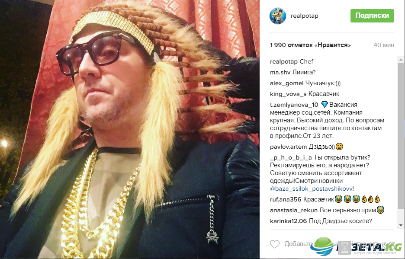Open the realpotap profile avatar
405x259 pixels.
click(278, 16)
